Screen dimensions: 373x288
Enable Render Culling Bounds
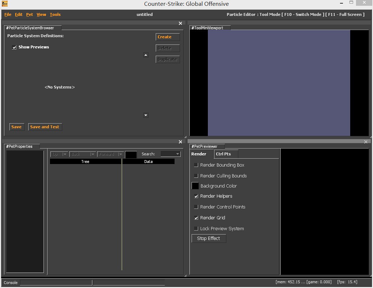pyautogui.click(x=196, y=176)
